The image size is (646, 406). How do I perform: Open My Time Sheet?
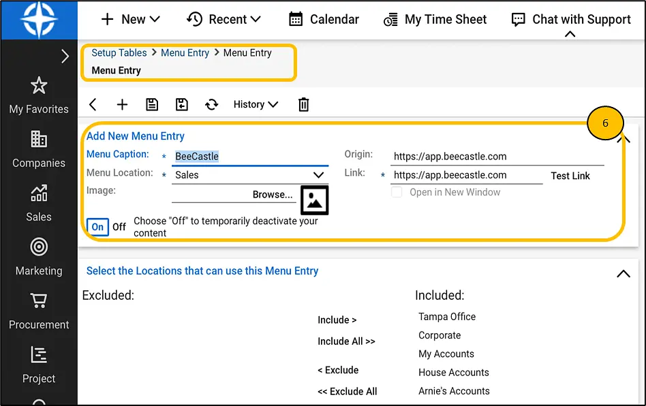435,19
